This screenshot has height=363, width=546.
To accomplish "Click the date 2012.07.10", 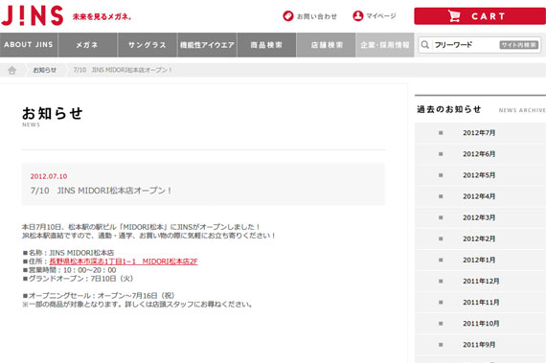I will point(49,176).
